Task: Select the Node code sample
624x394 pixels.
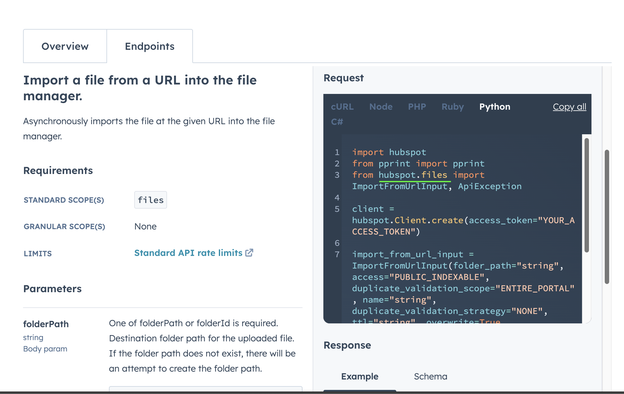Action: pyautogui.click(x=381, y=107)
